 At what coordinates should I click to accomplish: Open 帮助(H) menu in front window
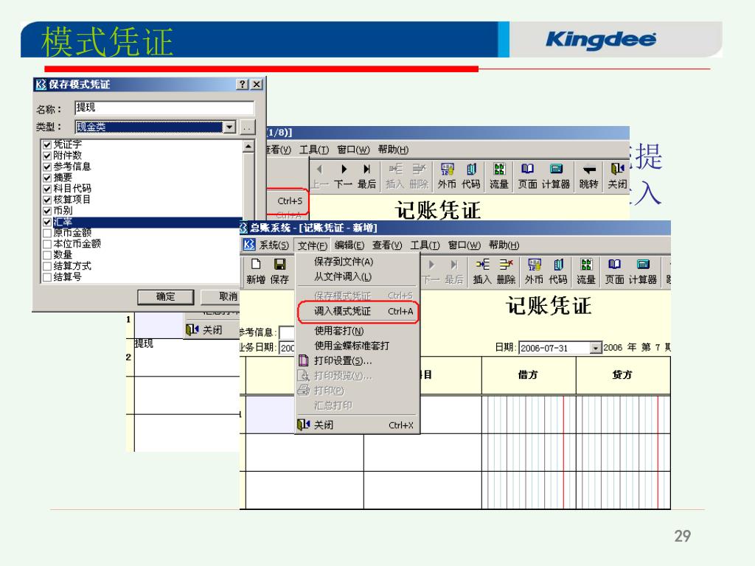click(504, 245)
